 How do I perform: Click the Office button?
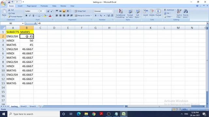coord(3,3)
